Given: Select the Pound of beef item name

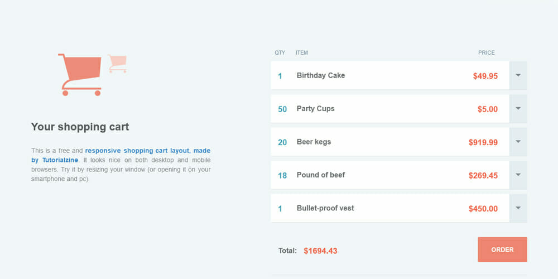Looking at the screenshot, I should point(321,175).
